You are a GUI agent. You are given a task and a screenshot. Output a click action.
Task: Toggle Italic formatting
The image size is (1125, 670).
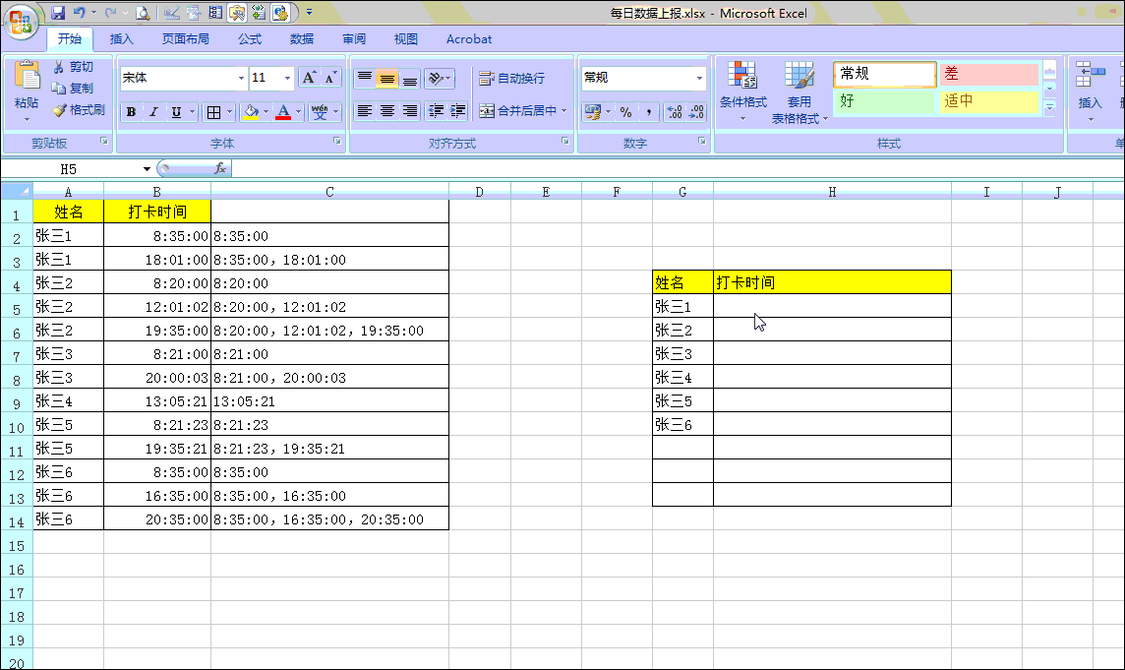tap(153, 112)
